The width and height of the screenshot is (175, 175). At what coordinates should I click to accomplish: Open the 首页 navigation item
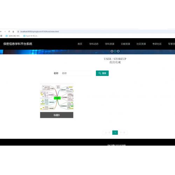click(x=80, y=44)
